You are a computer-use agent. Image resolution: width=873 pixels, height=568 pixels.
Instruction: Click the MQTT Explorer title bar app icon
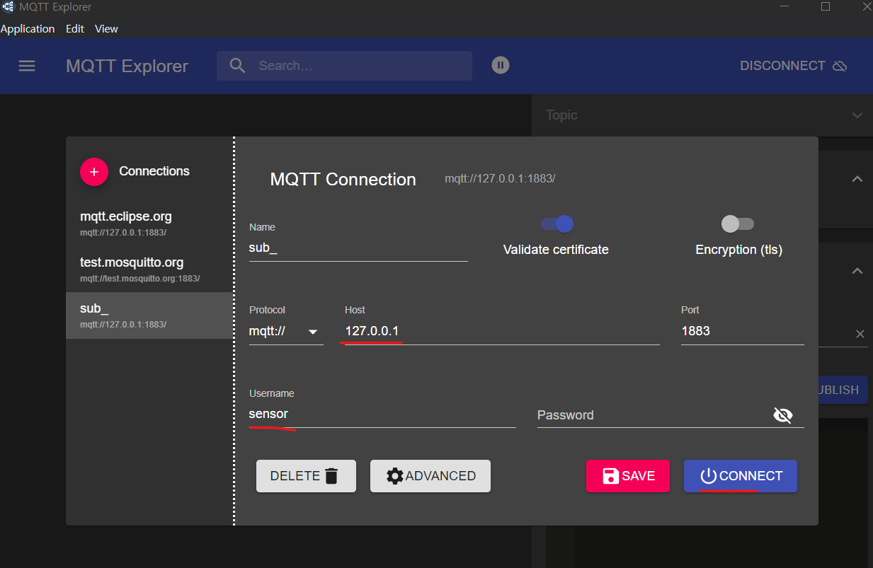(8, 7)
